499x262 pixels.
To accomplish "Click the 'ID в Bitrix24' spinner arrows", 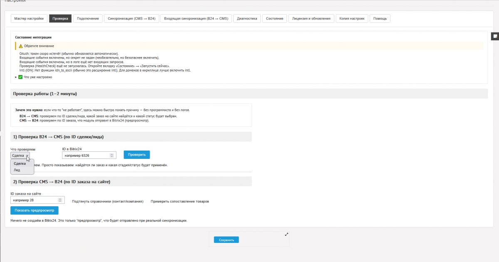I will click(111, 155).
